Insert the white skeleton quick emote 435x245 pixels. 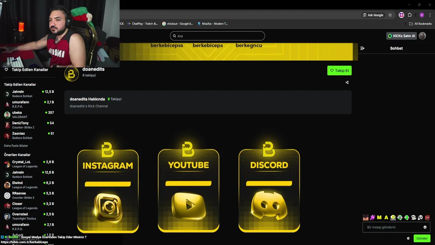click(x=414, y=217)
